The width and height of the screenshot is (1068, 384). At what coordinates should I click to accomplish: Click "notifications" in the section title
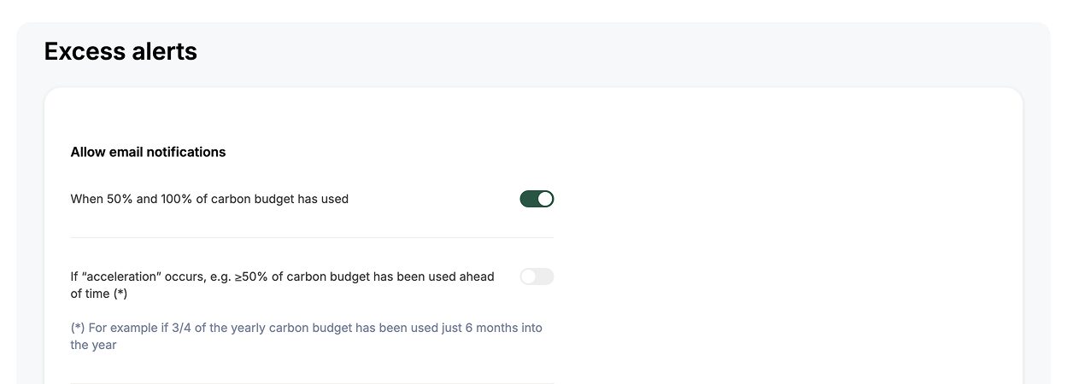click(x=186, y=152)
